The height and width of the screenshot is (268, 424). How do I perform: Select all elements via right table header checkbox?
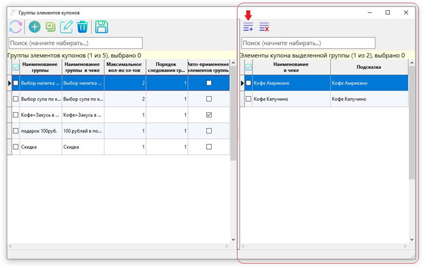click(x=248, y=68)
